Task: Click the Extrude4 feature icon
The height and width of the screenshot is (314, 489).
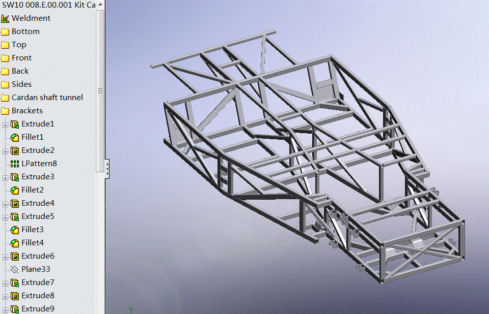Action: (15, 204)
